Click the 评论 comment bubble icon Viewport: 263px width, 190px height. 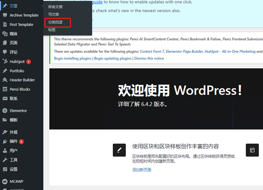[5, 52]
